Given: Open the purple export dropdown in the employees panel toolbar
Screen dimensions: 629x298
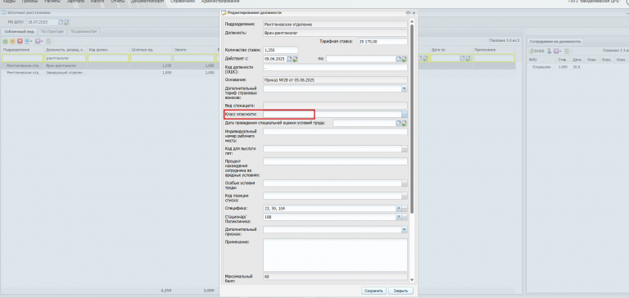Looking at the screenshot, I should tap(558, 51).
